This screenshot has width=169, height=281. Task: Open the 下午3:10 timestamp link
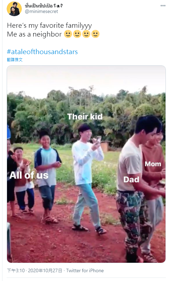[x=16, y=270]
